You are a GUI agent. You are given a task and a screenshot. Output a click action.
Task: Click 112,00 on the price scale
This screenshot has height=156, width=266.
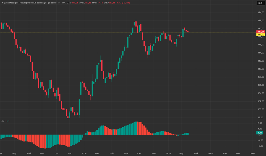click(x=261, y=61)
